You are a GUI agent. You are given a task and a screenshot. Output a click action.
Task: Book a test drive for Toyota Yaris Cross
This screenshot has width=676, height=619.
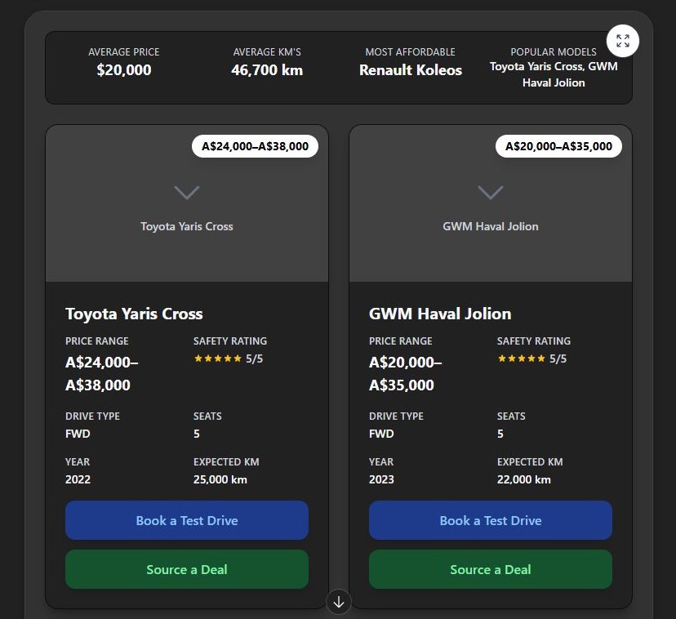point(187,520)
